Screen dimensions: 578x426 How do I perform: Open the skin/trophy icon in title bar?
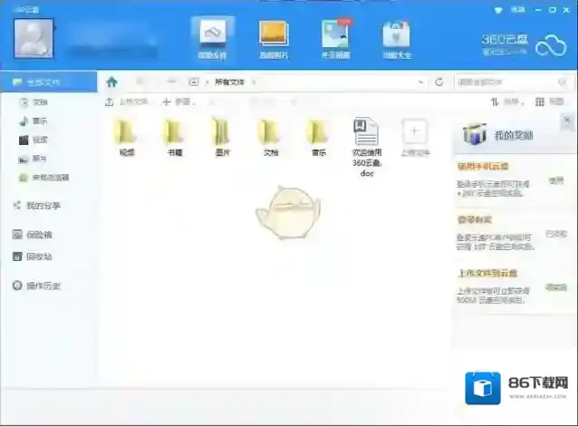tap(498, 10)
